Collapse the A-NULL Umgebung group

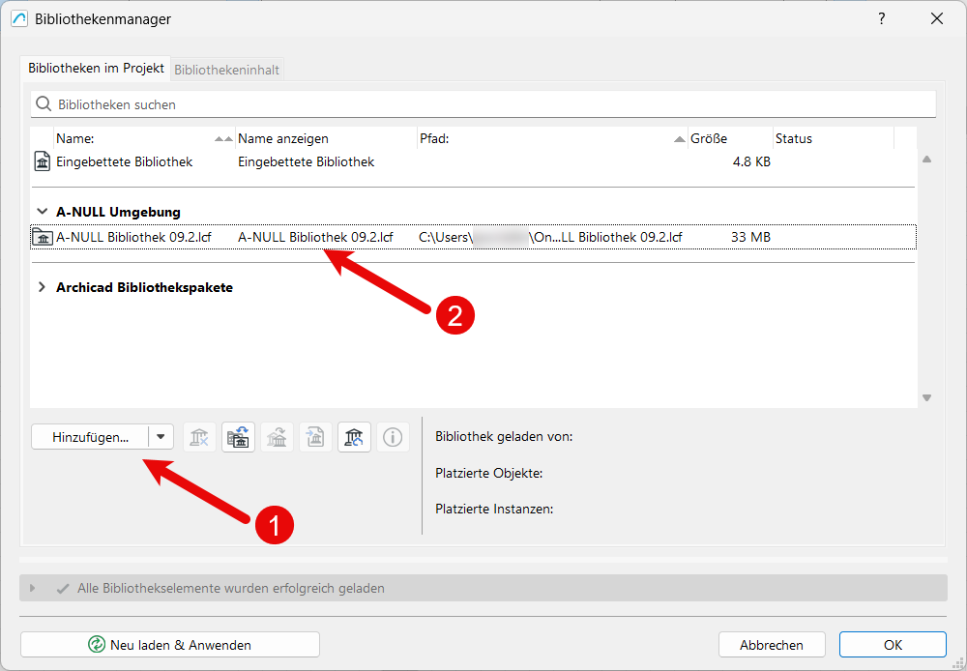[42, 212]
